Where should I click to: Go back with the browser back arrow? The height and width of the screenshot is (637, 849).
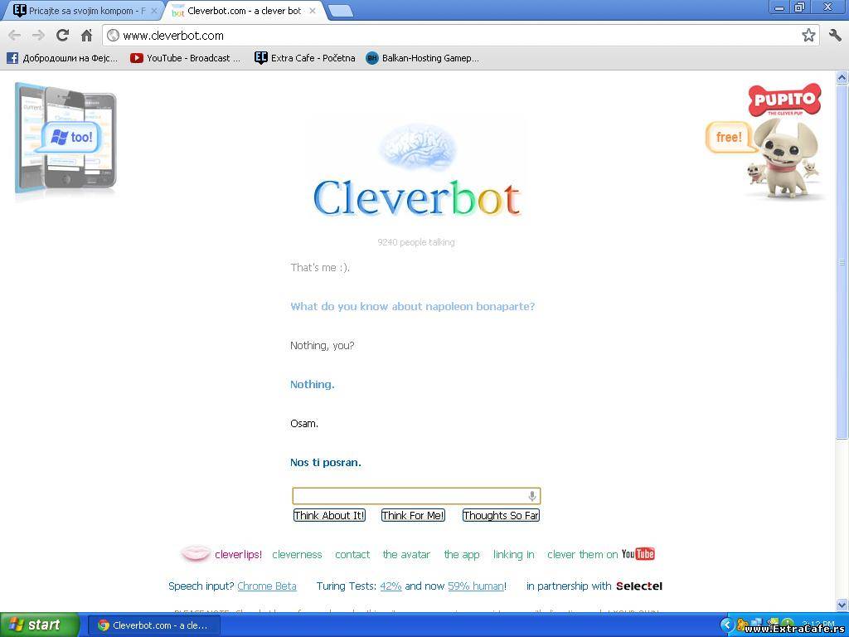pos(15,36)
